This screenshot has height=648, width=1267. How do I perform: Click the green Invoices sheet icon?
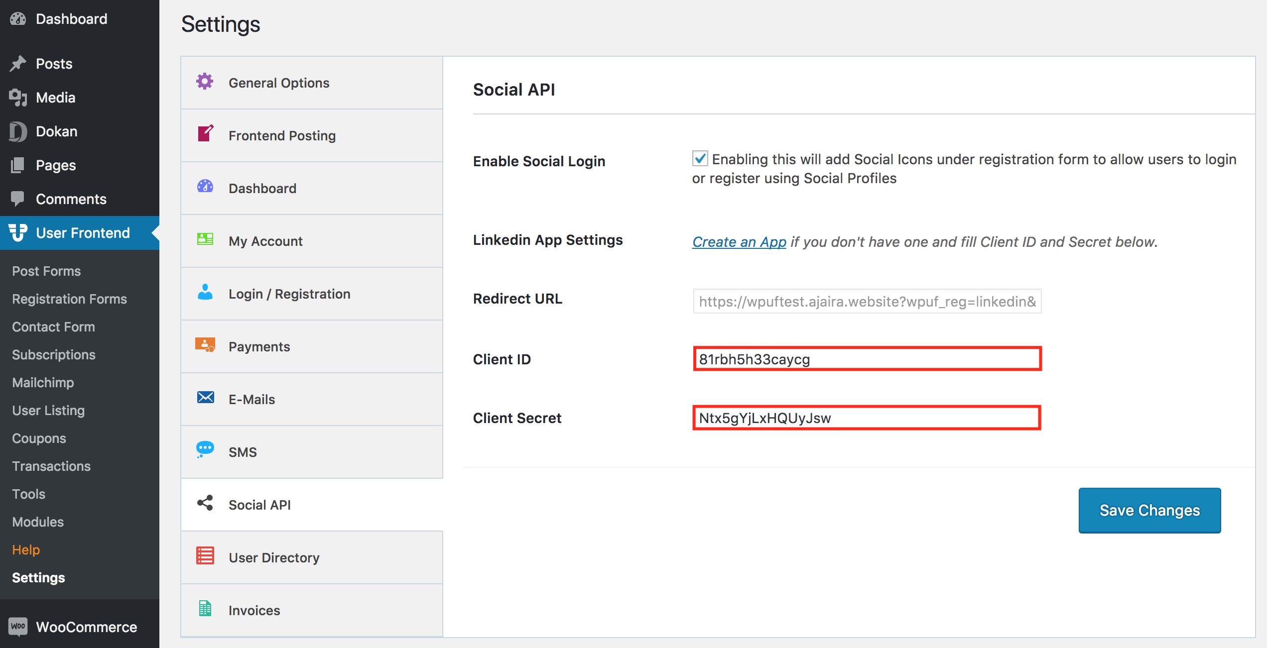point(205,609)
